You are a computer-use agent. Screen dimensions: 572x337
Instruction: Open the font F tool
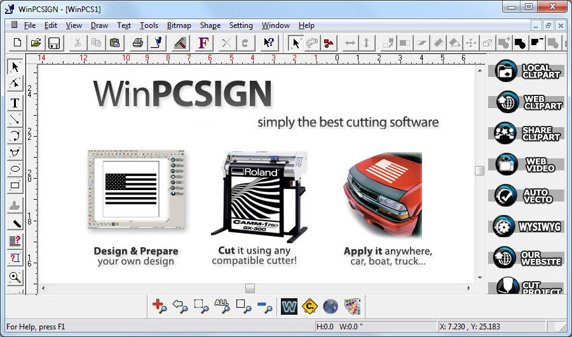click(203, 43)
